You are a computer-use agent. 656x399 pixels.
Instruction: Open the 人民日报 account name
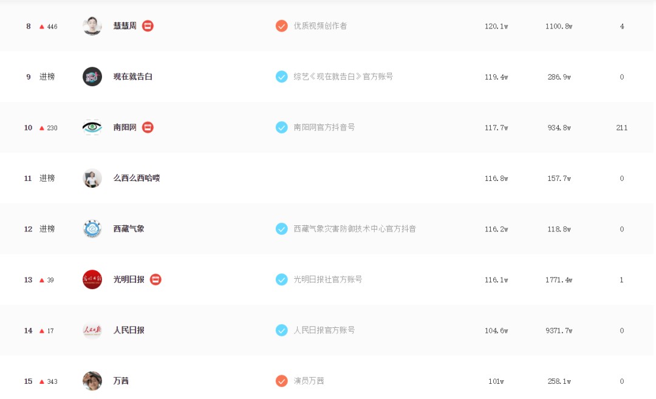point(129,330)
